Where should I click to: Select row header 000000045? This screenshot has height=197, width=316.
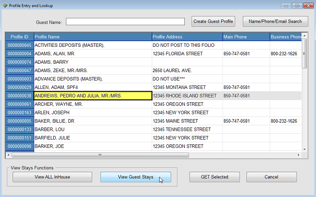pos(19,45)
